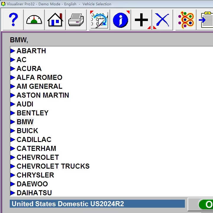Click the blue question mark help icon
This screenshot has height=213, width=213.
click(x=13, y=20)
